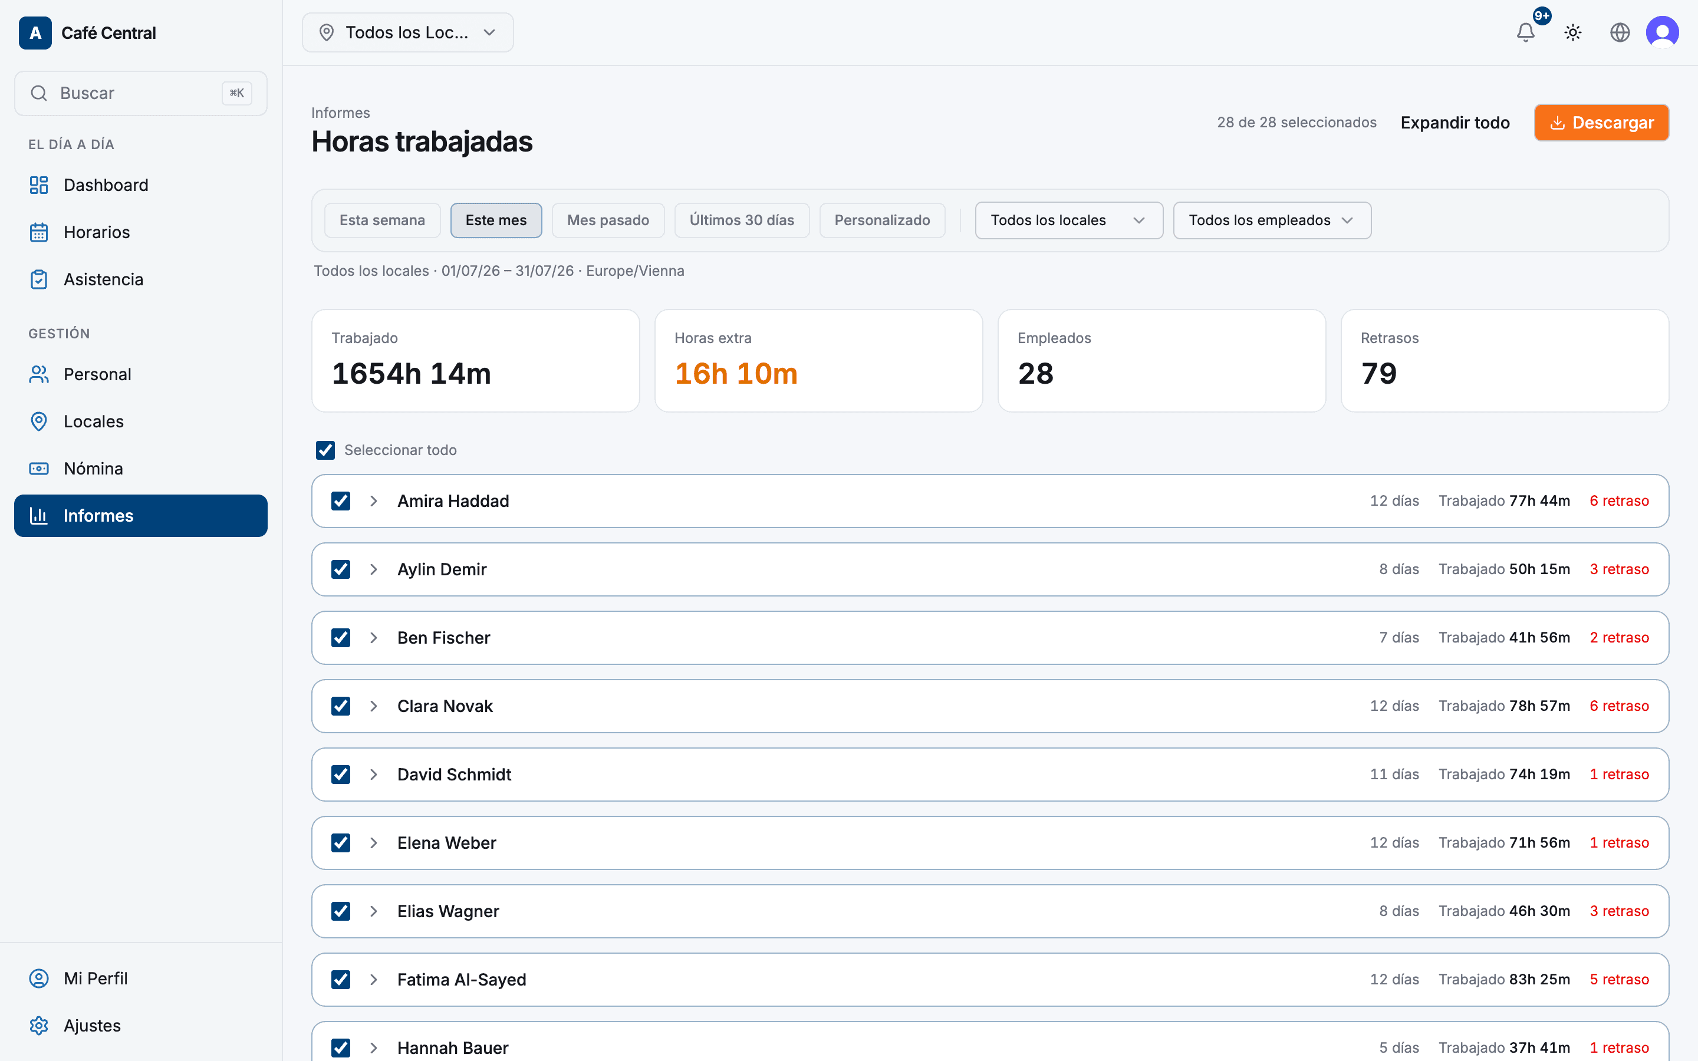Viewport: 1698px width, 1061px height.
Task: Click the 28 de 28 seleccionados text
Action: (x=1296, y=123)
